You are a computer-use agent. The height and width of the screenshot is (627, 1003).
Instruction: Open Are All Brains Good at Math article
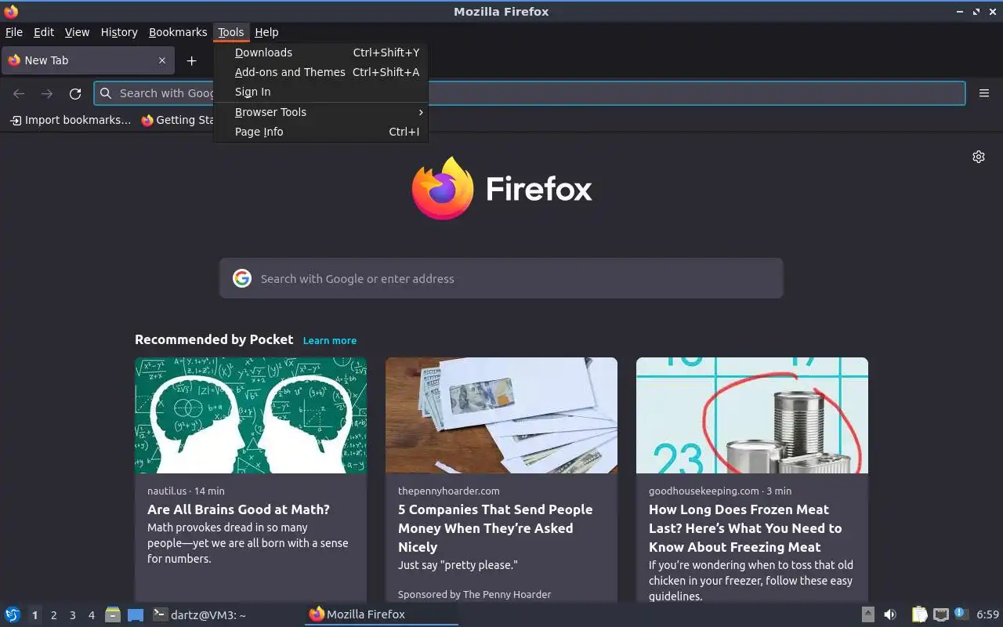(238, 509)
